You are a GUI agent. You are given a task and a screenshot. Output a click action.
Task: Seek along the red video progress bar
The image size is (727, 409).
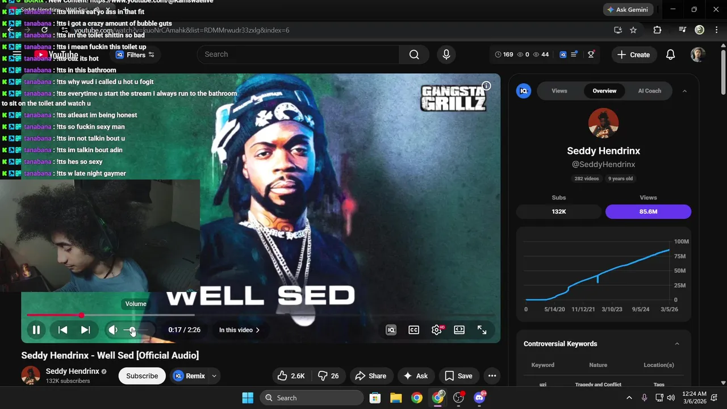click(261, 315)
